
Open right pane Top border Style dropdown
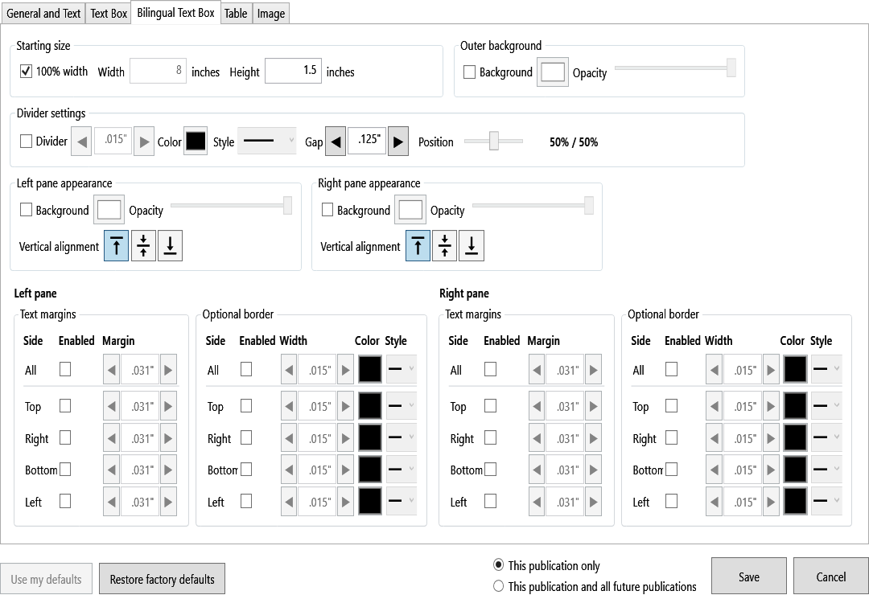click(826, 406)
